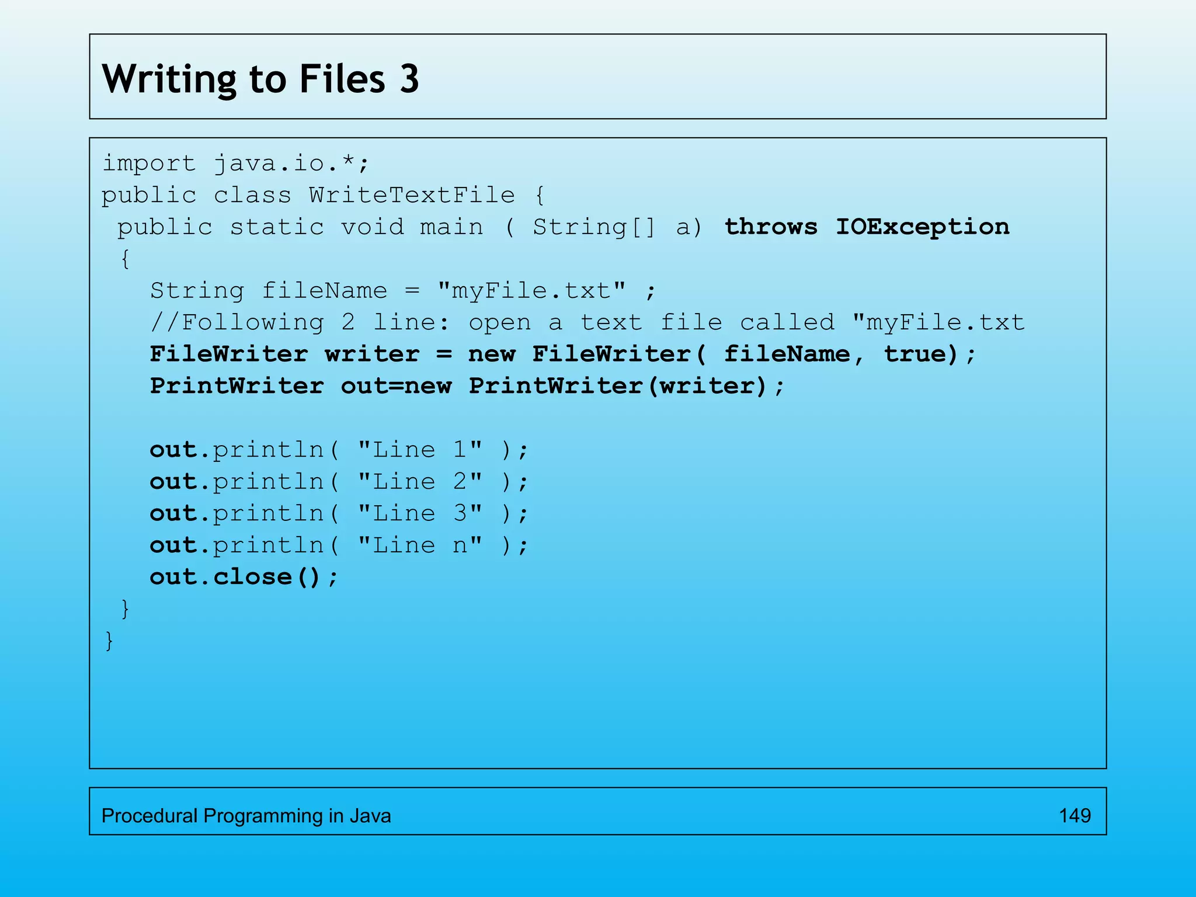This screenshot has width=1196, height=897.
Task: Click the slide number 149
Action: click(1075, 816)
